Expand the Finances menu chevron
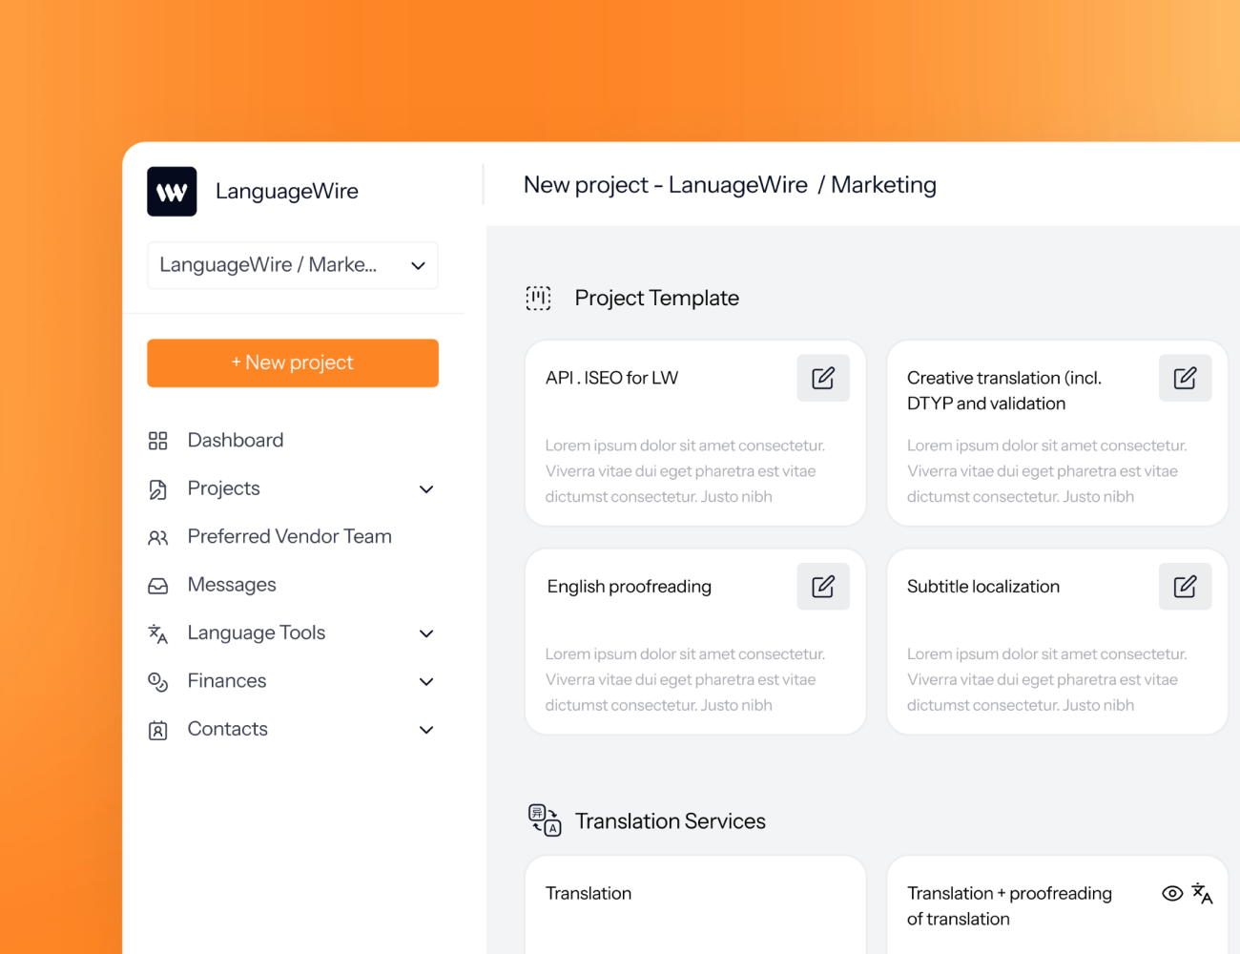 [426, 680]
